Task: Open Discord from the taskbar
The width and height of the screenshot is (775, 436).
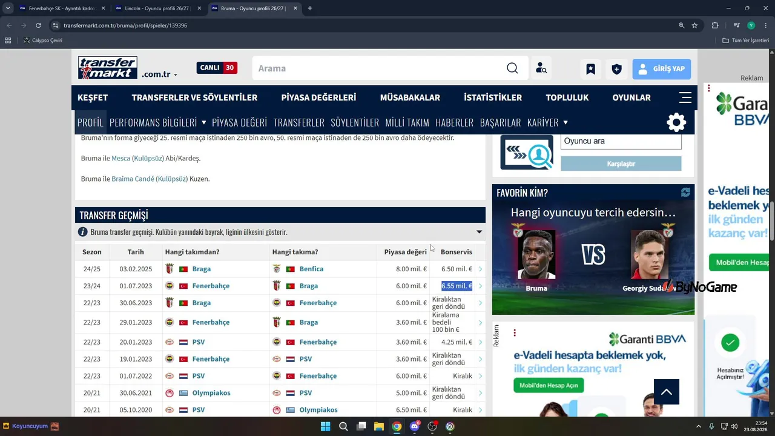Action: pyautogui.click(x=415, y=426)
